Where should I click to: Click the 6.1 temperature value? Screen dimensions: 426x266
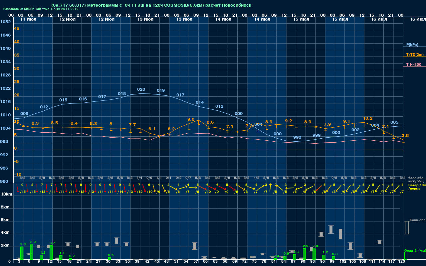point(152,129)
